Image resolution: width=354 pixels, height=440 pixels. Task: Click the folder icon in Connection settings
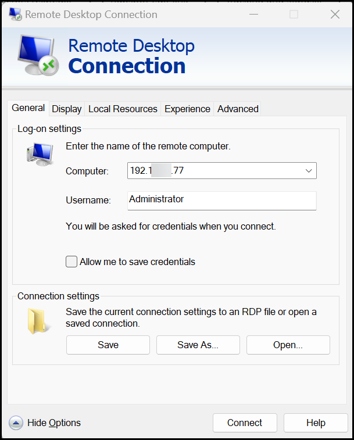[x=35, y=321]
